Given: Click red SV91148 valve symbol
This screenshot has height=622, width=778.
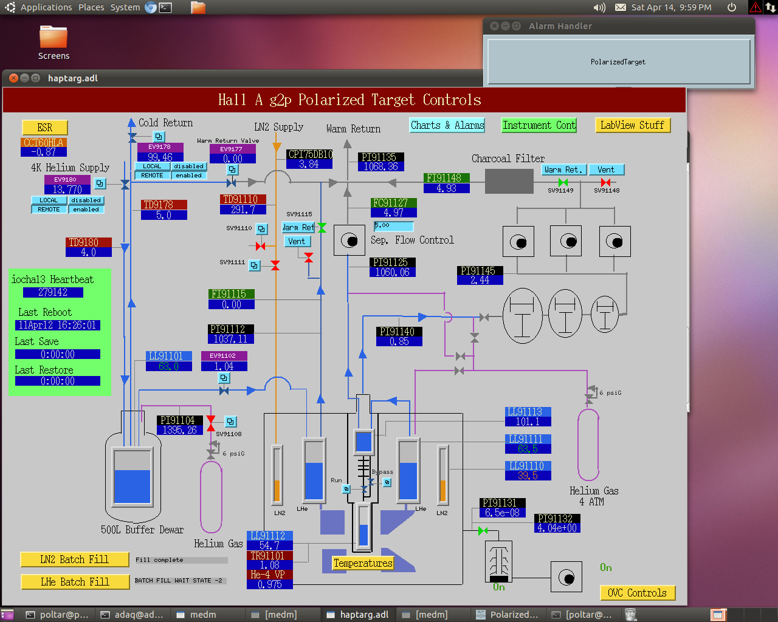Looking at the screenshot, I should coord(605,182).
